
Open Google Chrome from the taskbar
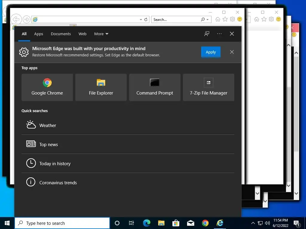pos(205,223)
